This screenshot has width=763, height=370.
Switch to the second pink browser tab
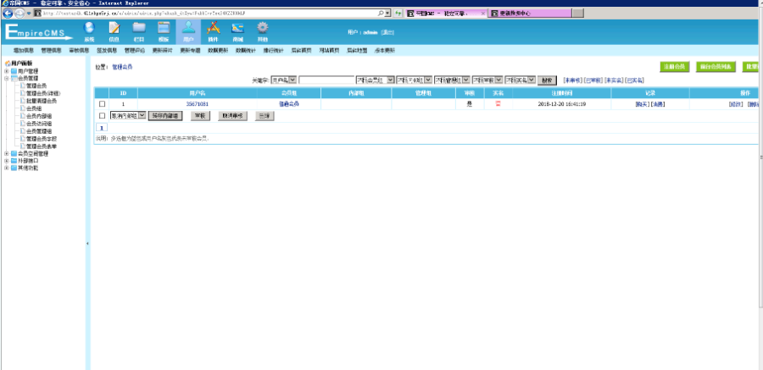click(529, 14)
